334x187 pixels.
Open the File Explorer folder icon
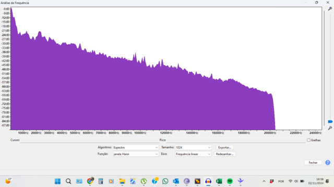pyautogui.click(x=122, y=181)
